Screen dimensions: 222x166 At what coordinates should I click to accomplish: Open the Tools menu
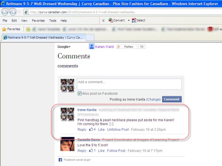click(x=53, y=21)
